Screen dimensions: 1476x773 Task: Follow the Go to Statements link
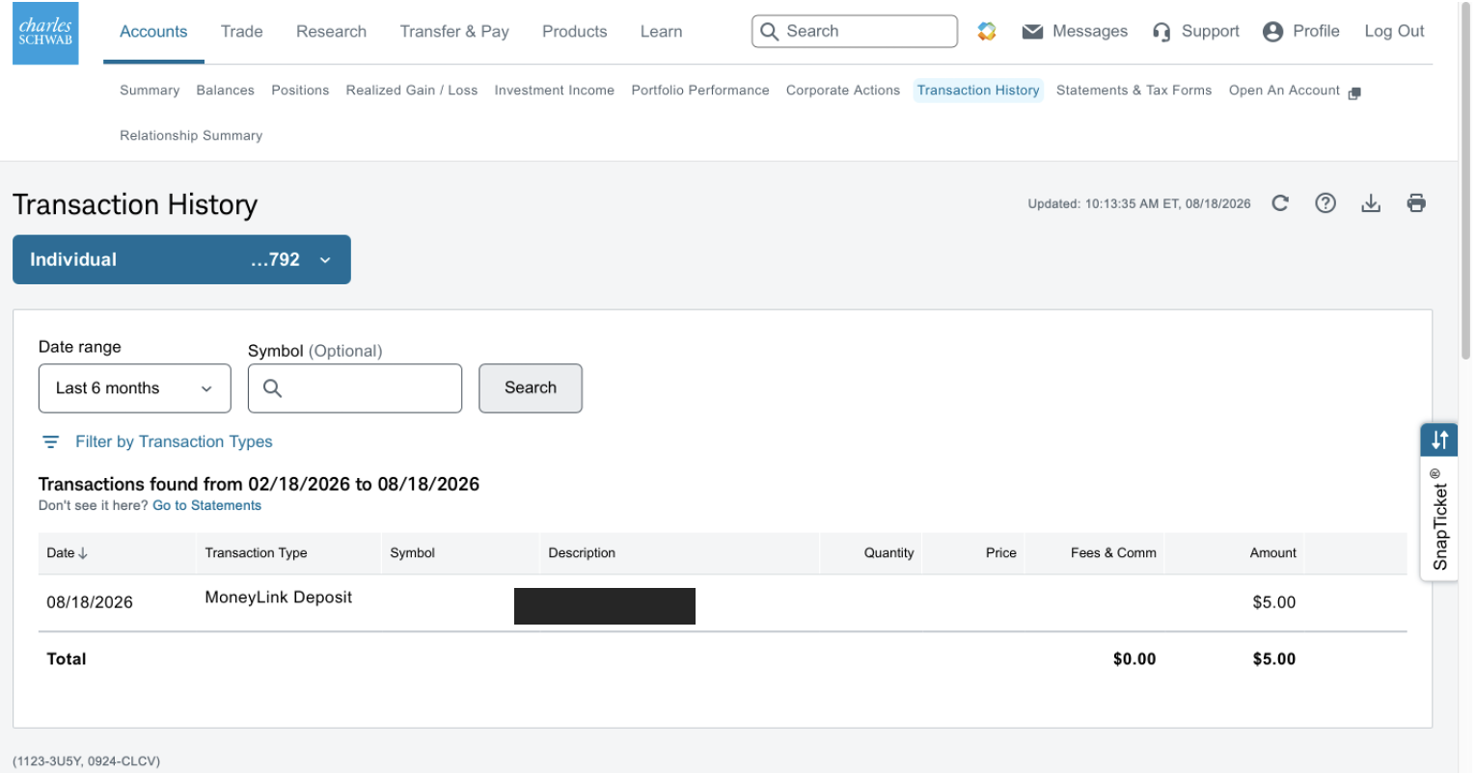tap(206, 506)
